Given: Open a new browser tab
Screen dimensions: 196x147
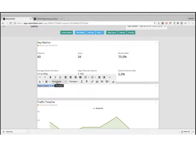Looking at the screenshot, I should (66, 19).
